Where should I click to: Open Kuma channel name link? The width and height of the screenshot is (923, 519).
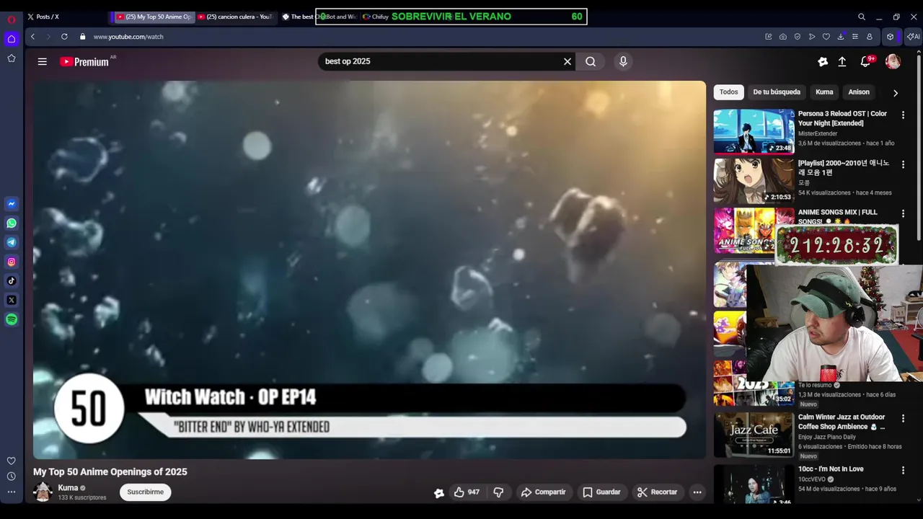click(68, 488)
